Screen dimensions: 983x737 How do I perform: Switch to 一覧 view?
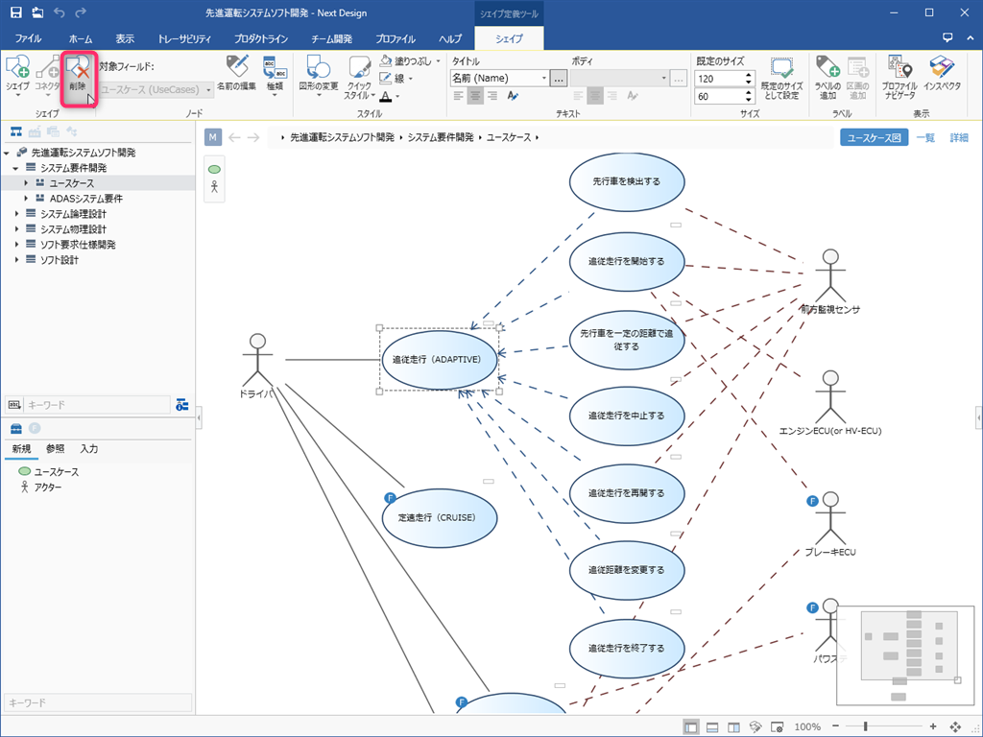(925, 138)
